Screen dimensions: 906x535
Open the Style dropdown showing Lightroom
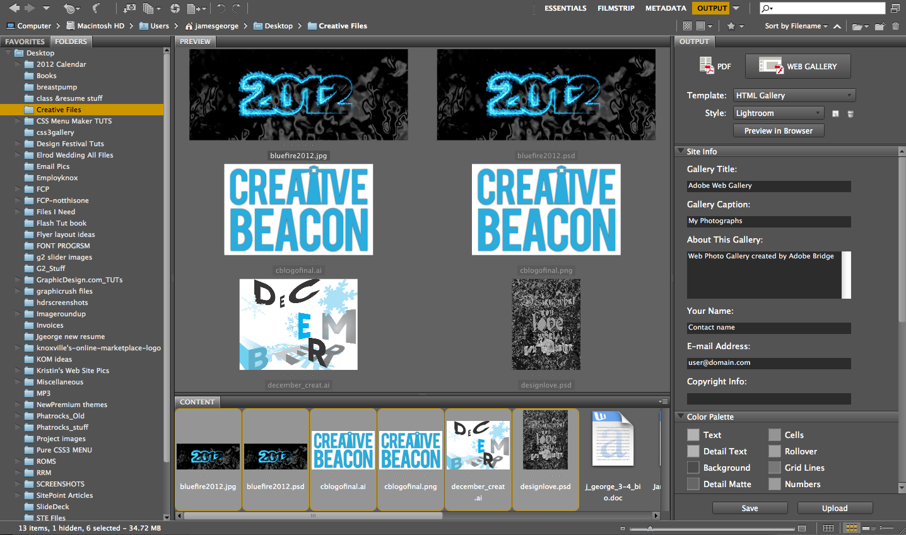pyautogui.click(x=779, y=113)
